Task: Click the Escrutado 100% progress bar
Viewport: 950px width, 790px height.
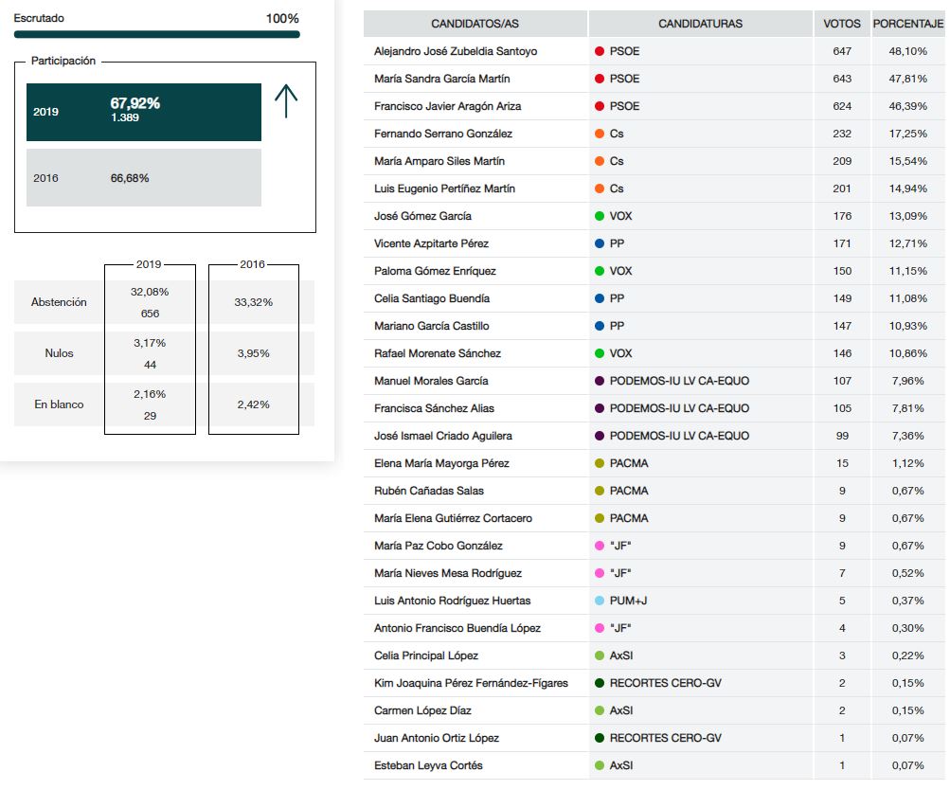Action: (x=156, y=34)
